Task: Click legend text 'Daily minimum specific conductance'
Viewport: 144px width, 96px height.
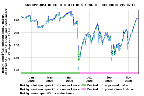Action: [x=50, y=85]
